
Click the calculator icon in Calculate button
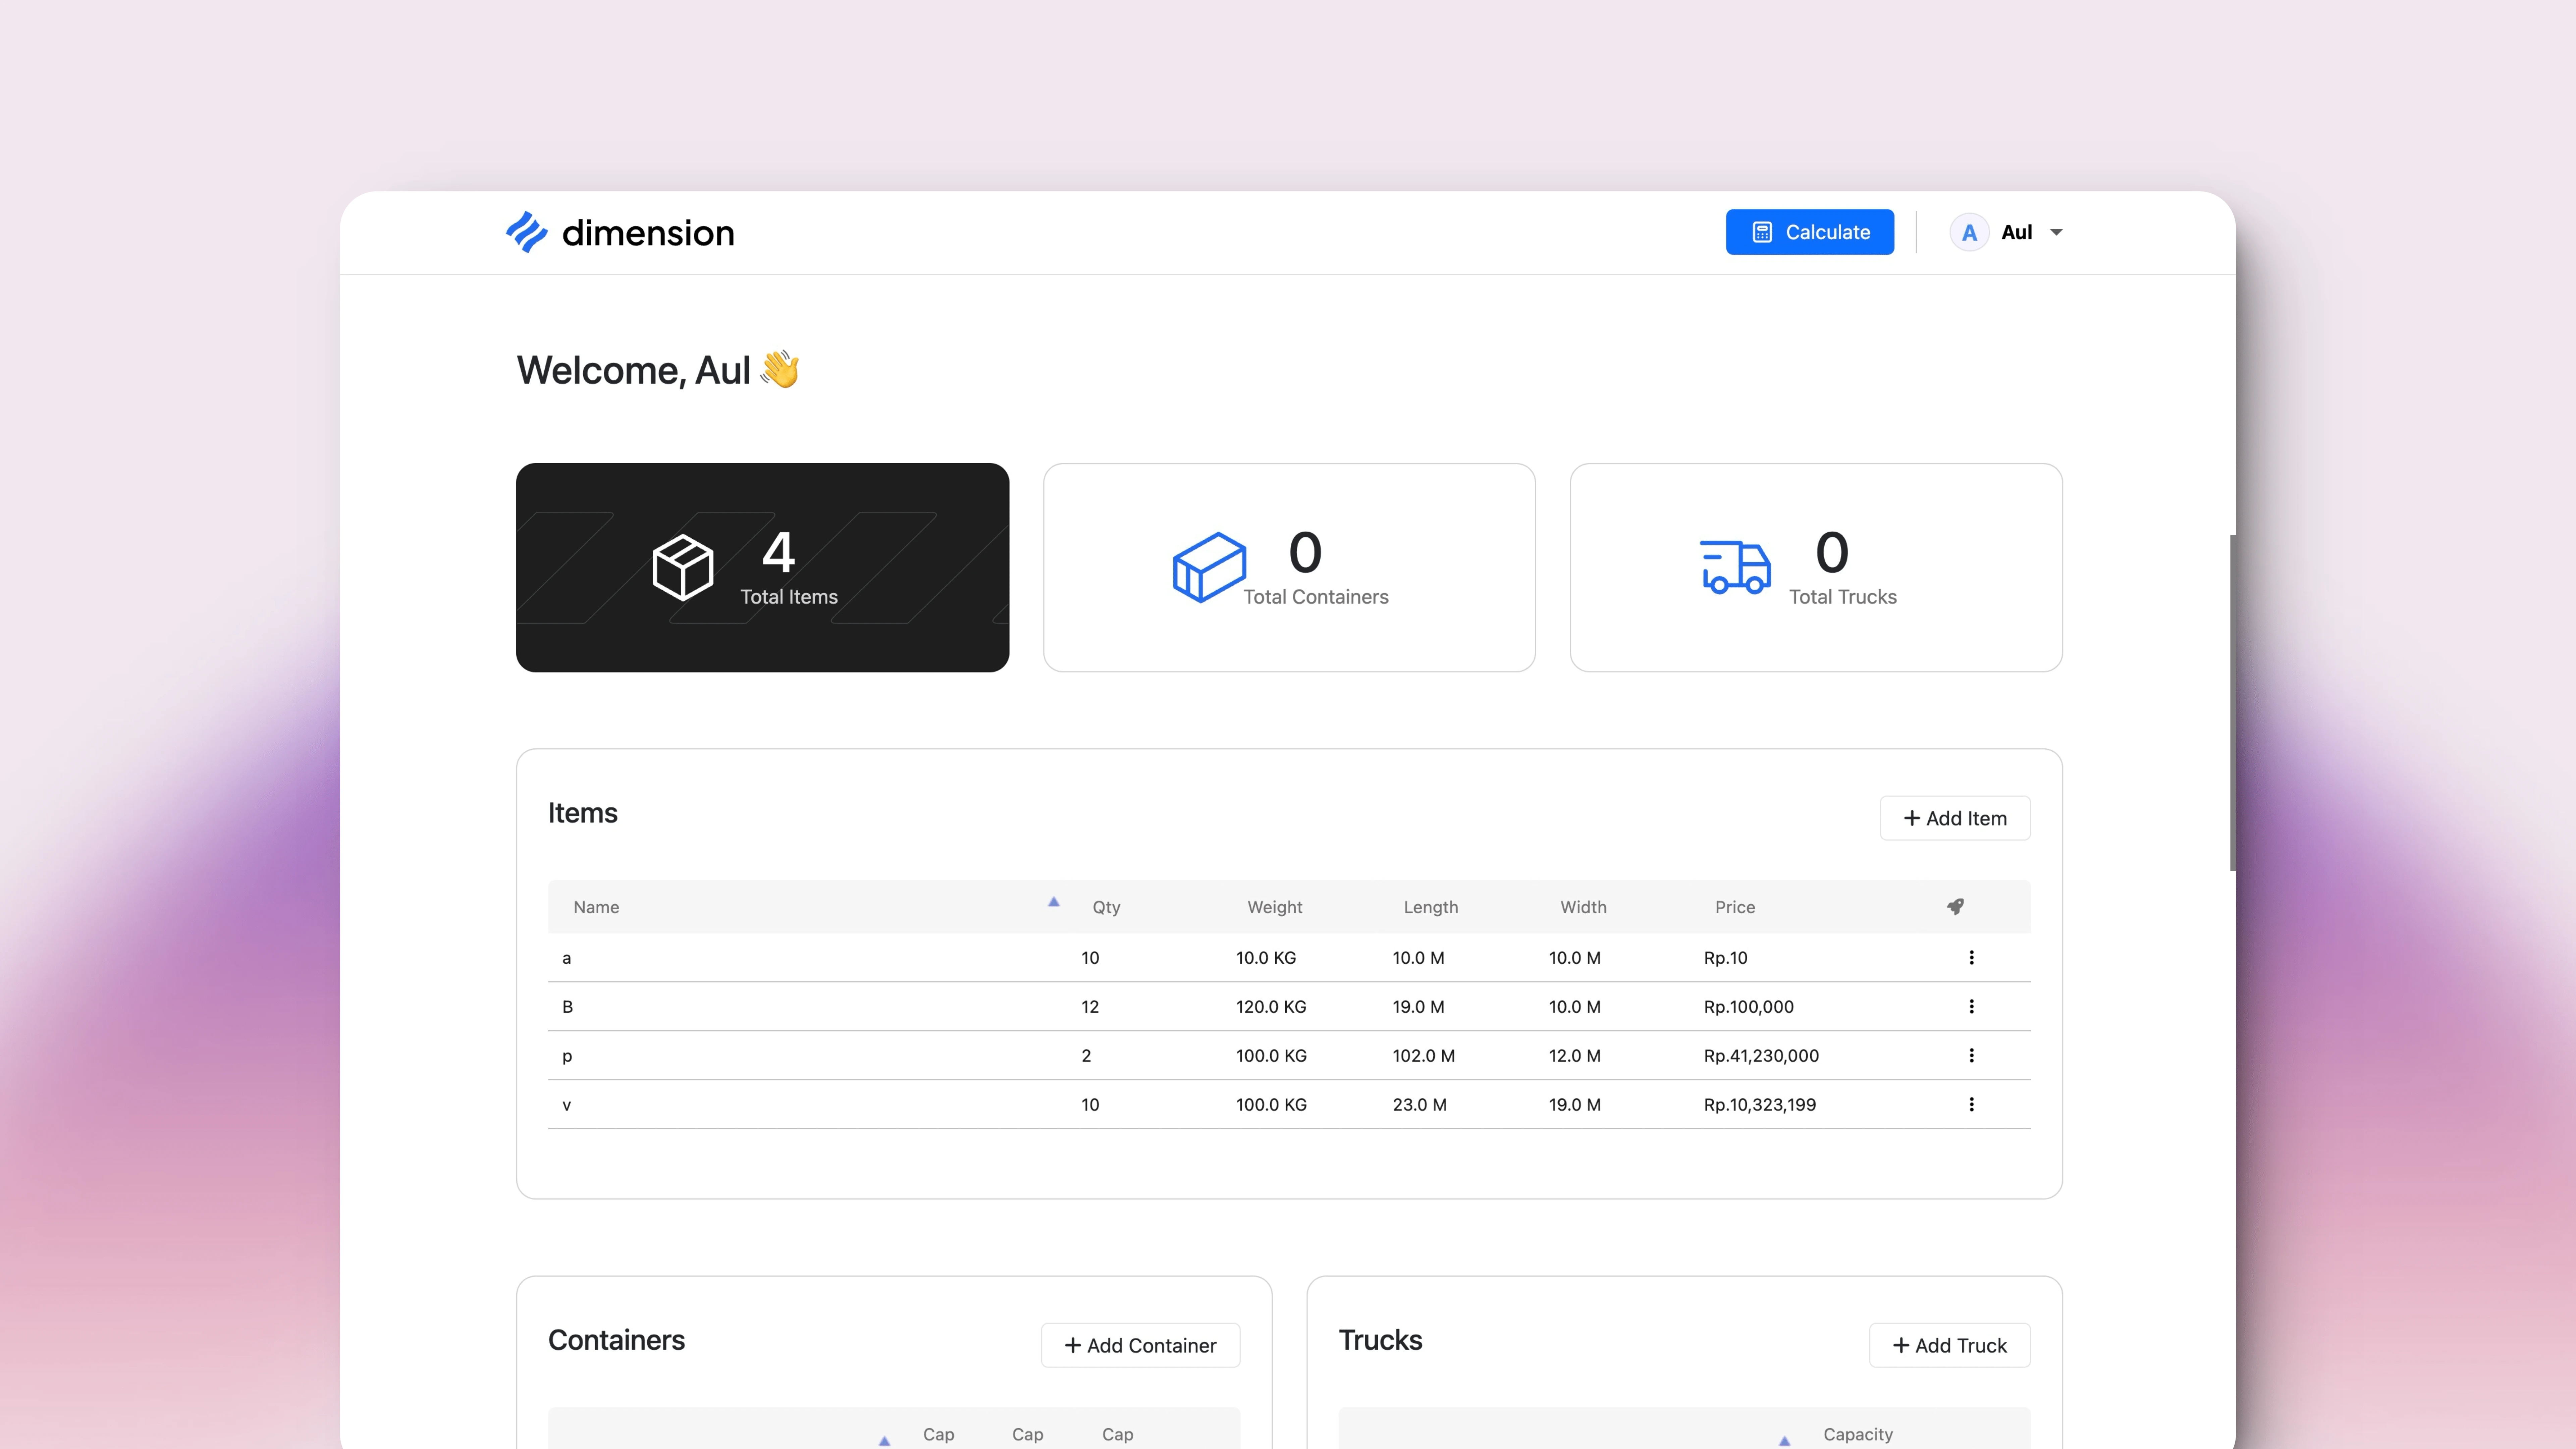(1762, 232)
